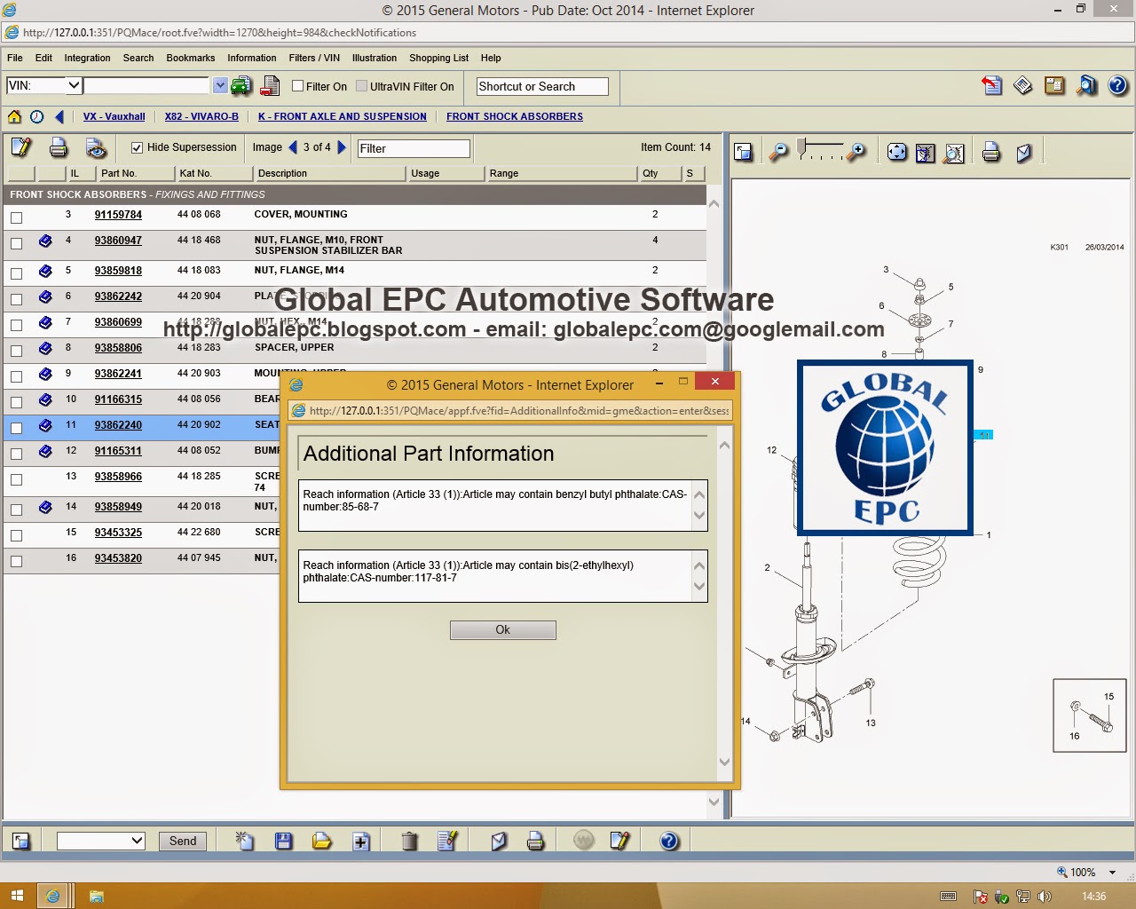
Task: Open the Integration menu
Action: [x=87, y=58]
